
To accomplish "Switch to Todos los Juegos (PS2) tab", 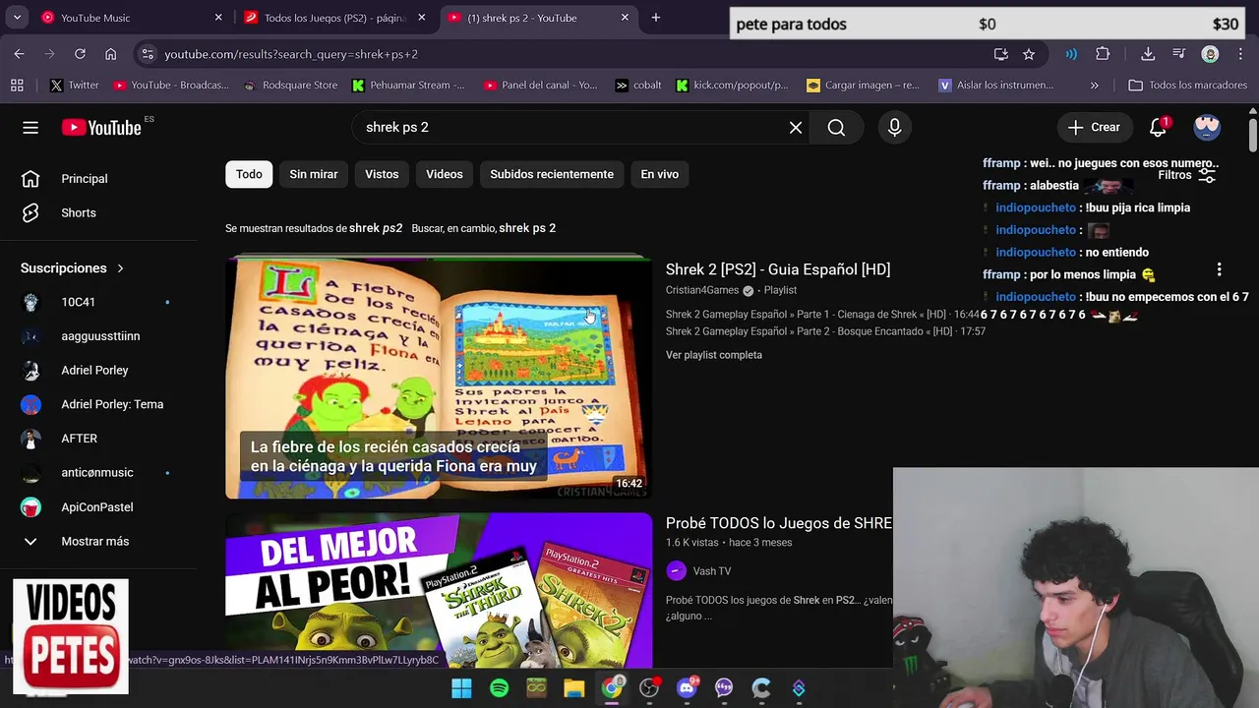I will click(x=335, y=18).
